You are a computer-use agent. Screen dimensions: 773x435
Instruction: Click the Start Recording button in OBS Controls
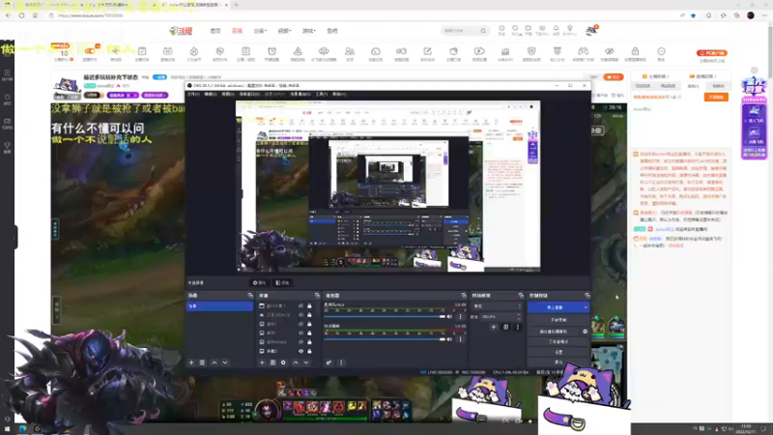pos(558,320)
